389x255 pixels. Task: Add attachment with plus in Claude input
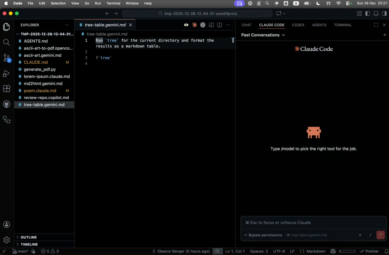(x=360, y=235)
